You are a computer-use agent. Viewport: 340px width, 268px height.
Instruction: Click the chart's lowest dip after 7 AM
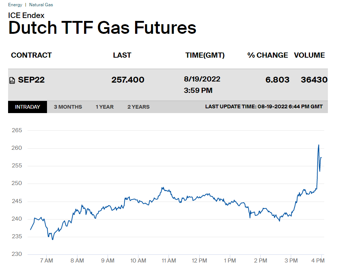click(x=53, y=239)
